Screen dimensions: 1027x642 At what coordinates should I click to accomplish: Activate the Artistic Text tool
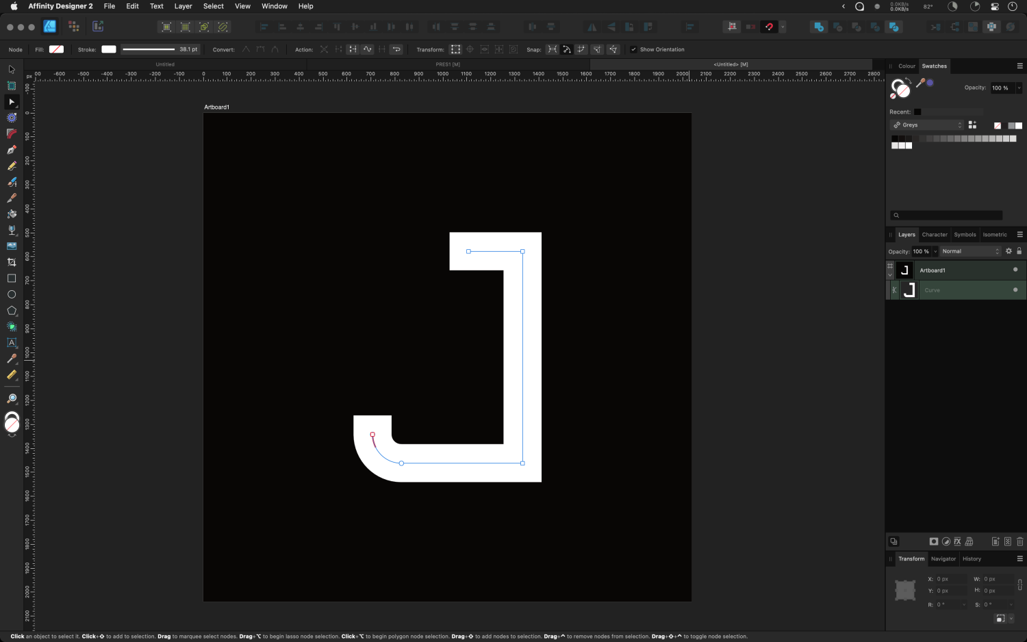pyautogui.click(x=12, y=342)
